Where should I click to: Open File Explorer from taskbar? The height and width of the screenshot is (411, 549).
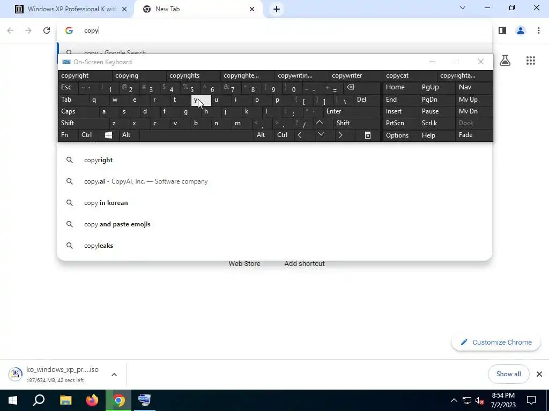[x=65, y=400]
